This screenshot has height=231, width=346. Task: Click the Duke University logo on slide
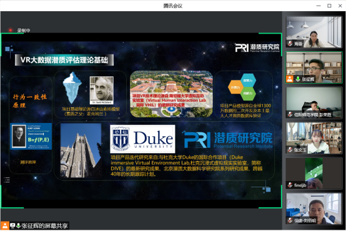pyautogui.click(x=142, y=139)
